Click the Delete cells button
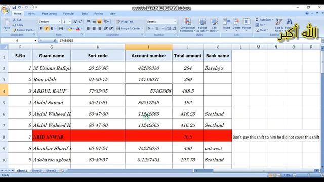Viewport: 324px width, 182px height. pos(236,25)
